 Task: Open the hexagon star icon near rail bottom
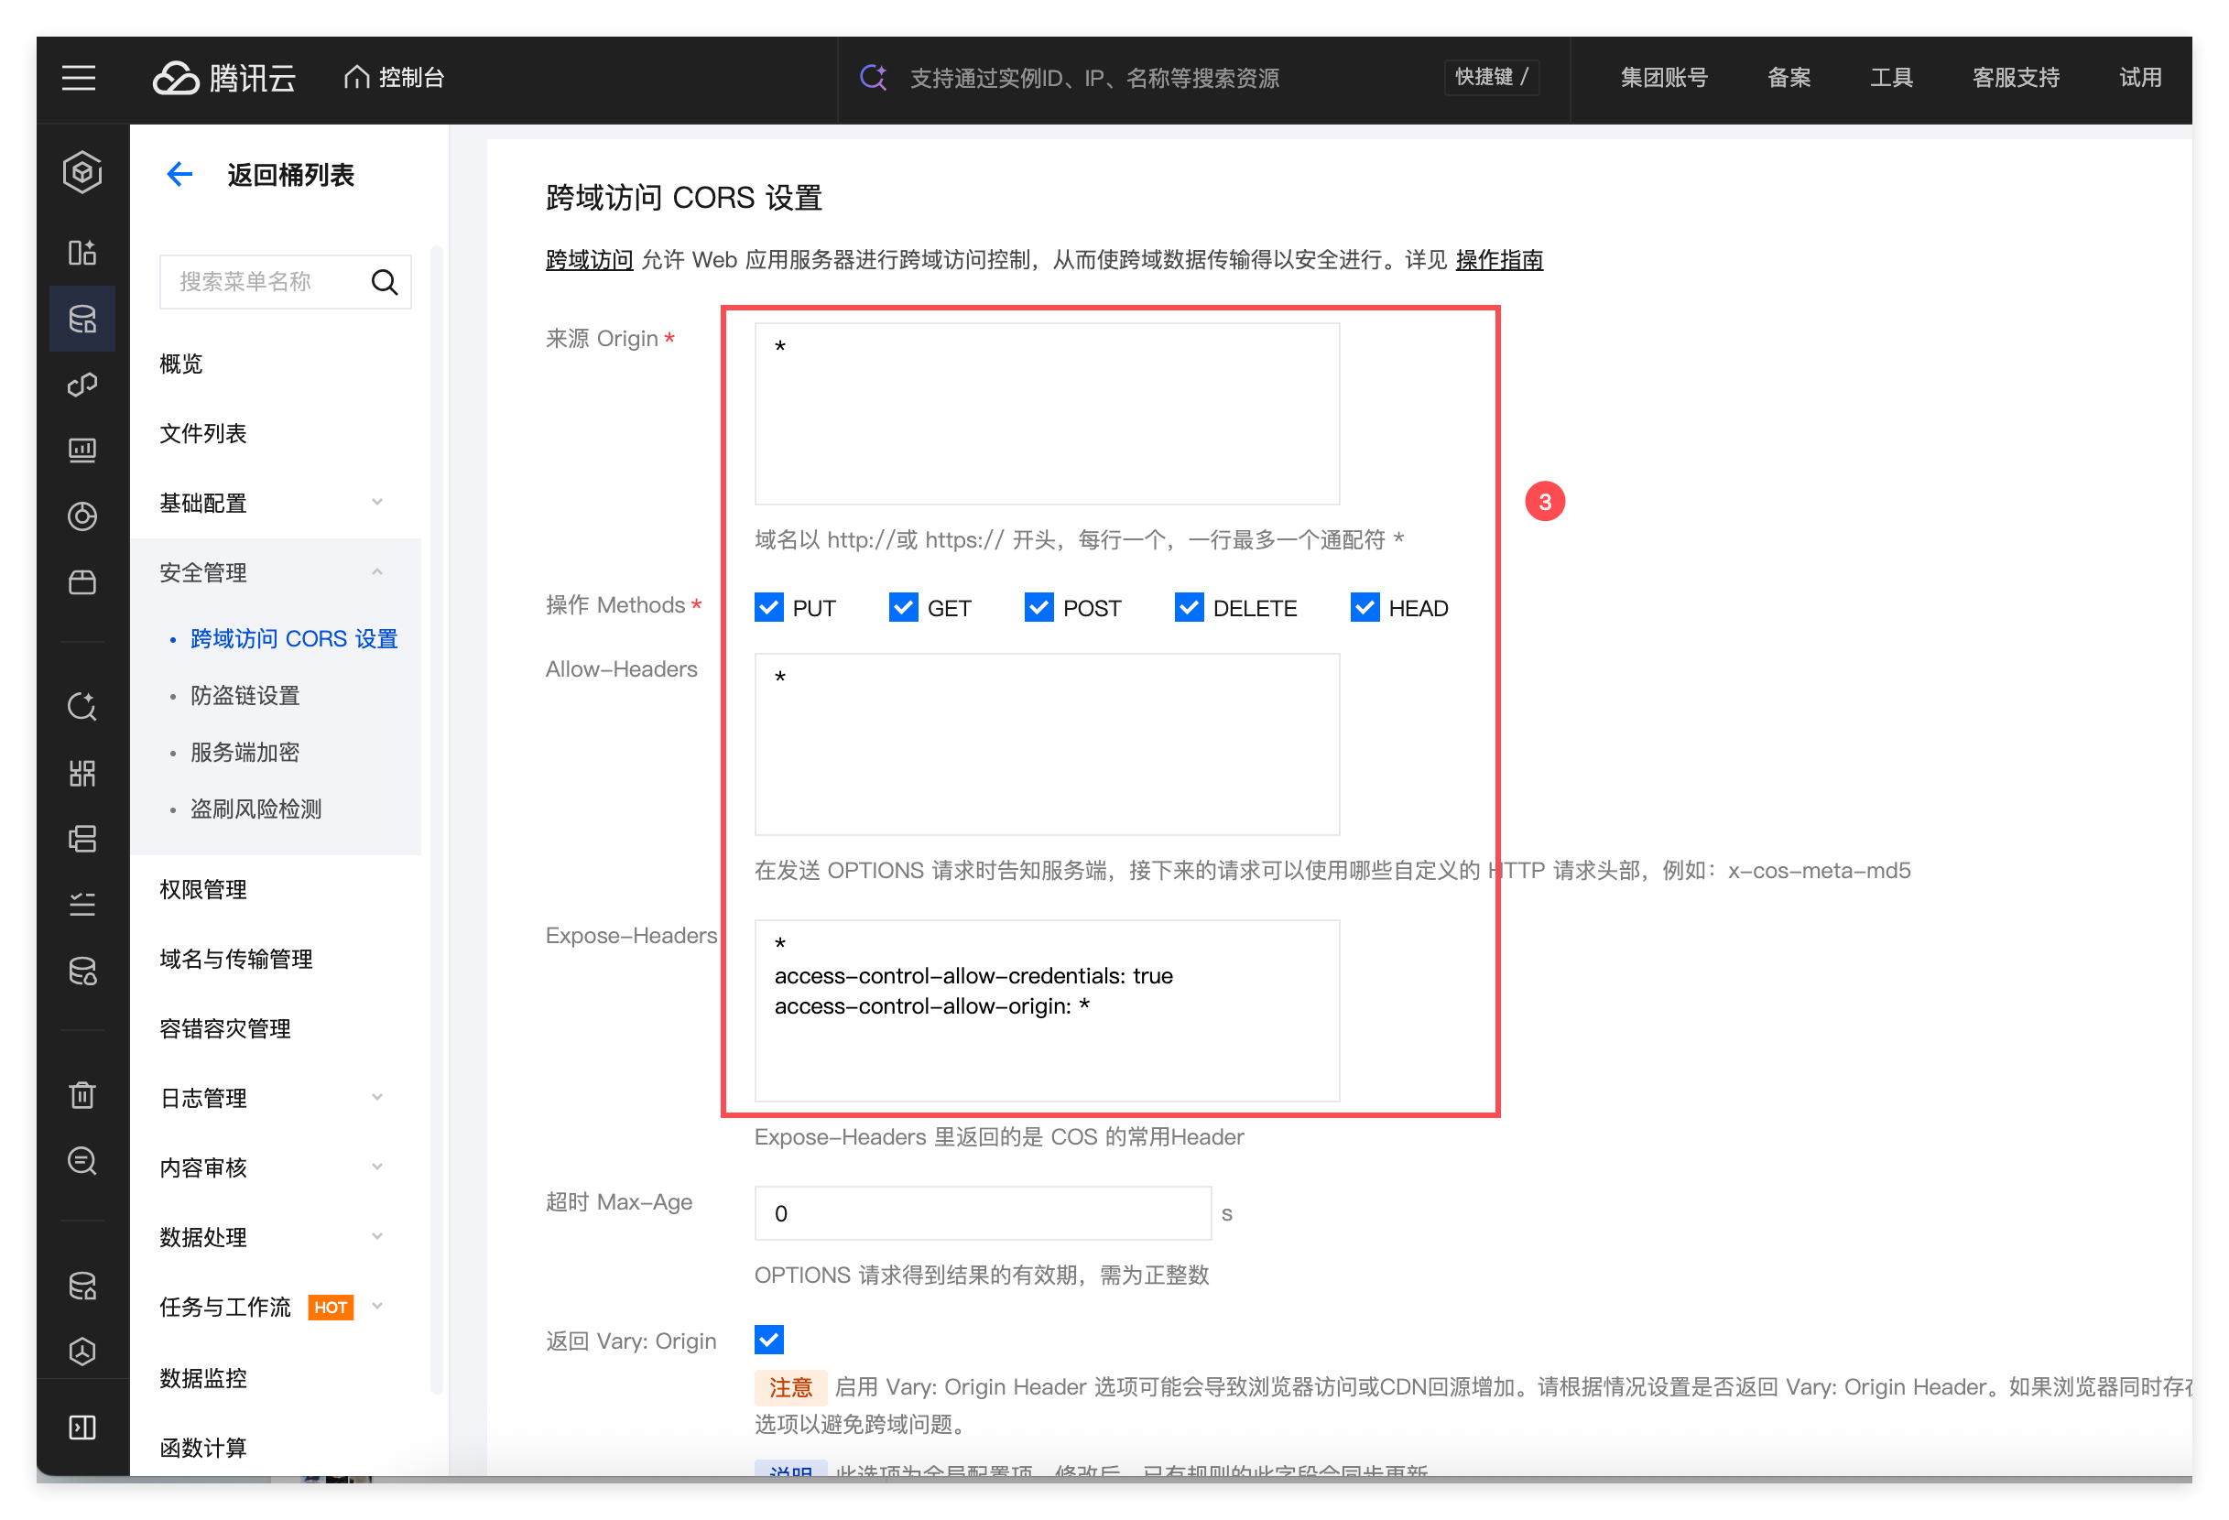click(82, 1352)
